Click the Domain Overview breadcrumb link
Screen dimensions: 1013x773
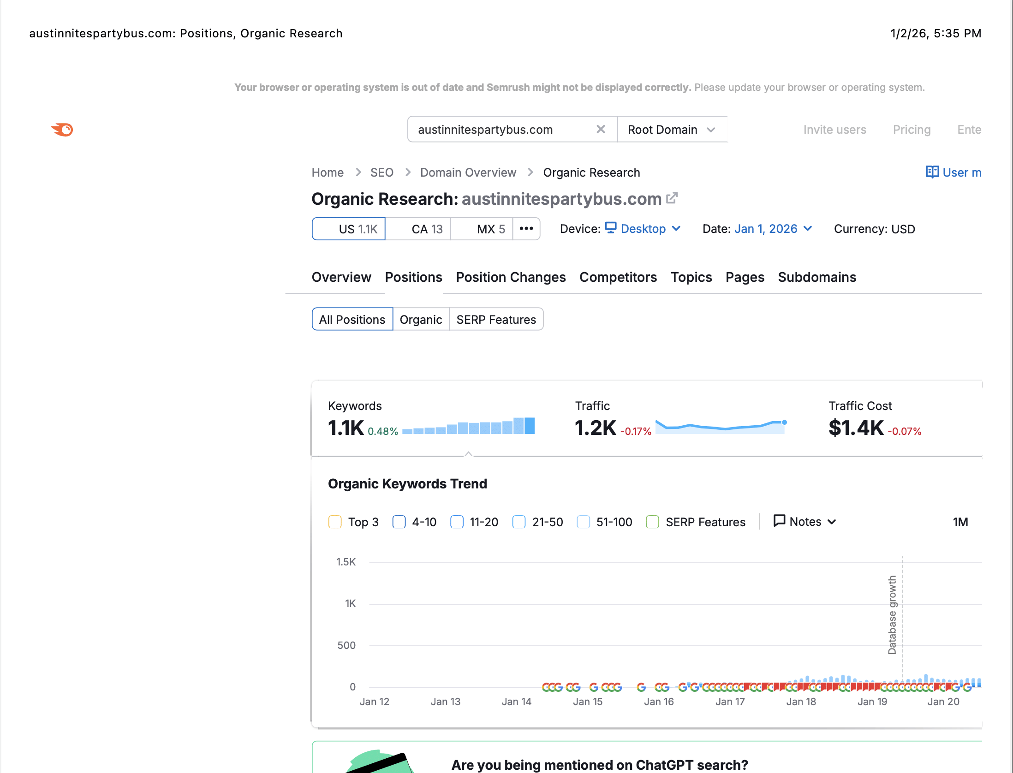[x=468, y=172]
